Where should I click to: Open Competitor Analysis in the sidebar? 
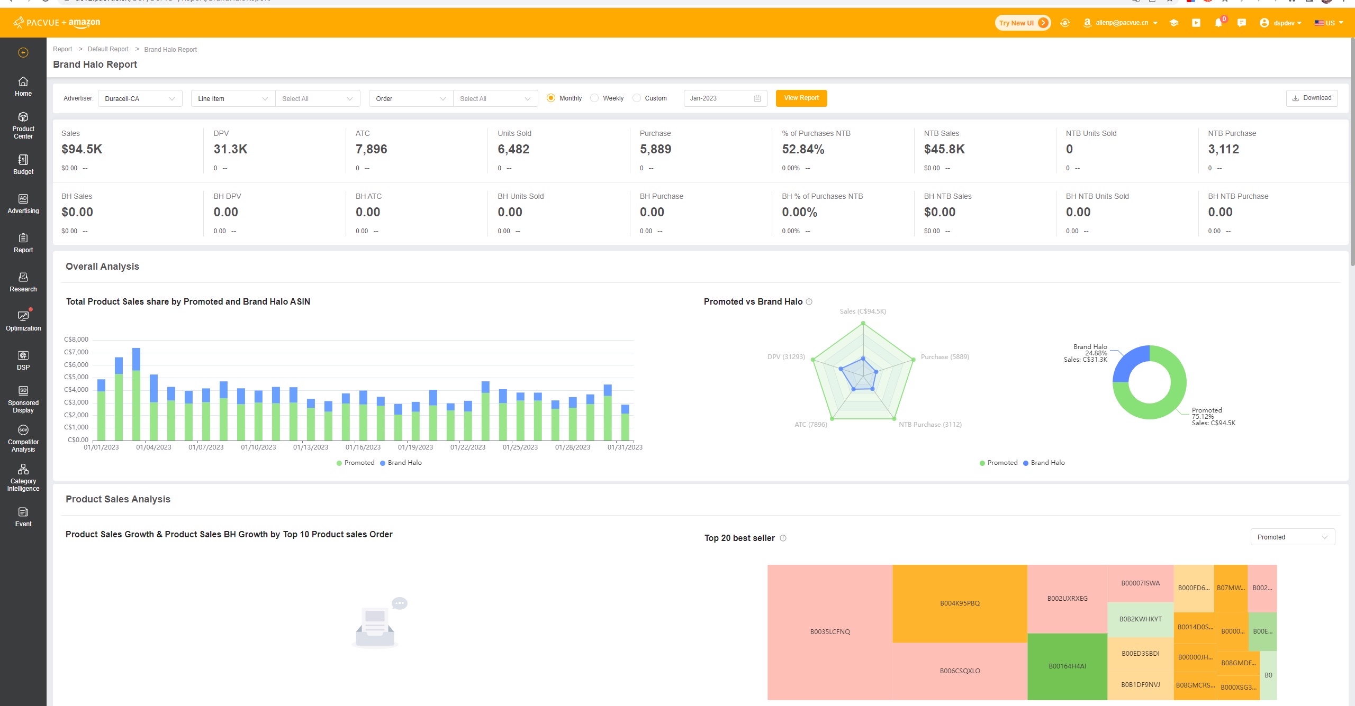pos(23,438)
